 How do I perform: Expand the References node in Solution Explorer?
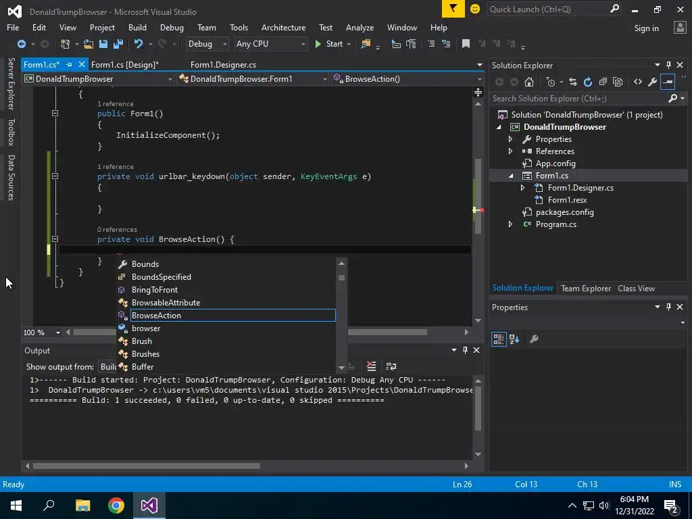click(x=511, y=151)
